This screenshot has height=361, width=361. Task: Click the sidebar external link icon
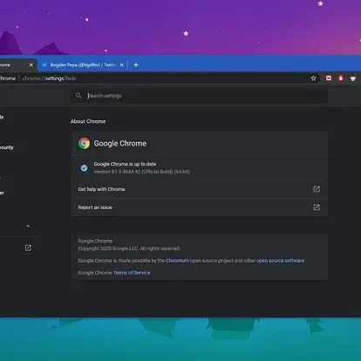28,248
